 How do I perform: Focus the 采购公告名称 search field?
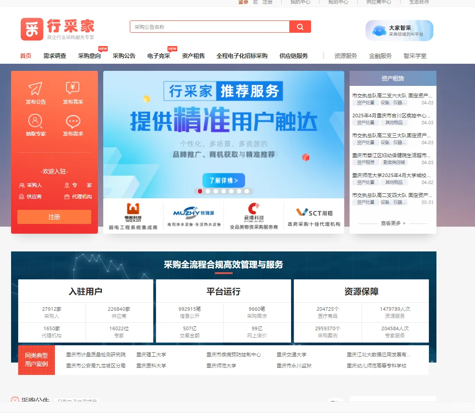210,27
